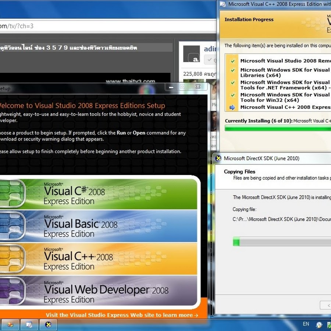
Task: Click the profile avatar thumbnail on webpage
Action: [x=191, y=54]
